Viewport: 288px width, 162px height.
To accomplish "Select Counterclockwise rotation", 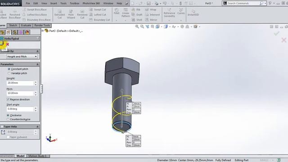I will [x=8, y=119].
